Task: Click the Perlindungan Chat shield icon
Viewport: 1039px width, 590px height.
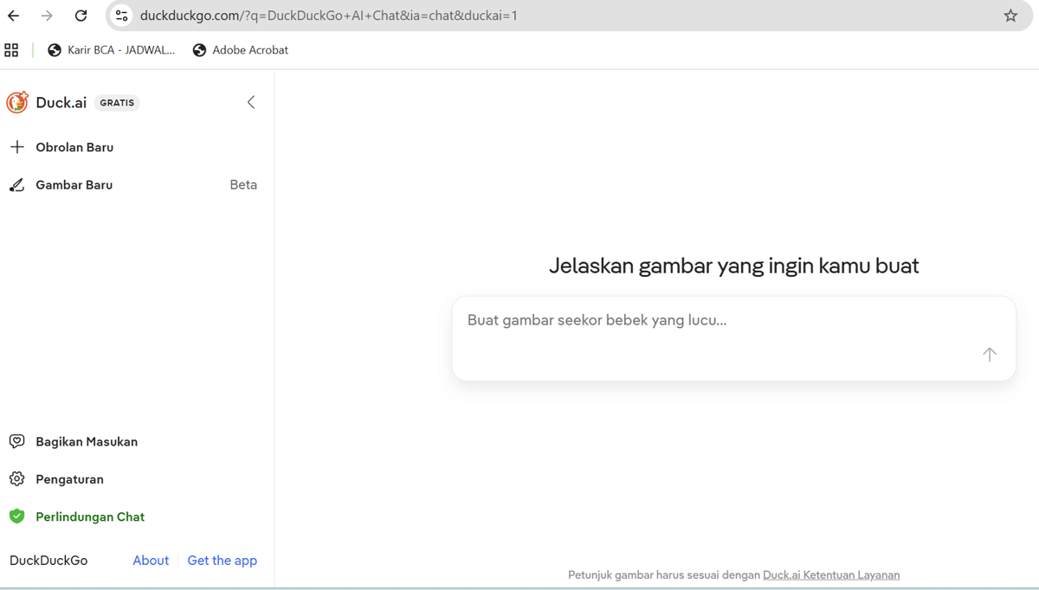Action: click(x=17, y=516)
